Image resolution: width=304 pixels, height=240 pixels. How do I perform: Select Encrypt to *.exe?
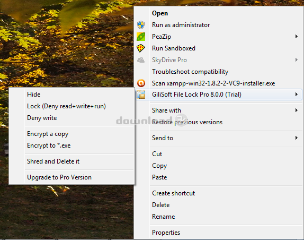point(71,145)
